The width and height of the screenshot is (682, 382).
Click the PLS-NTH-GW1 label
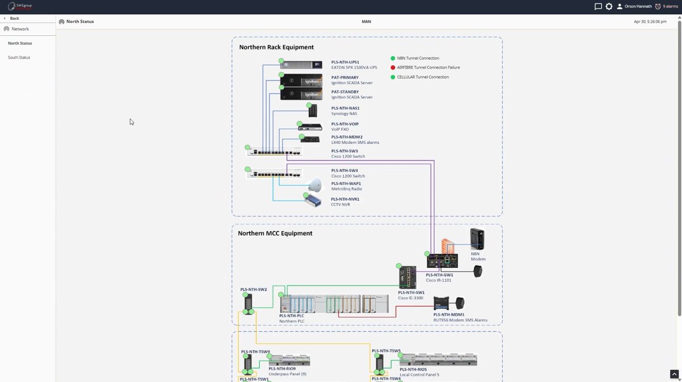coord(439,275)
